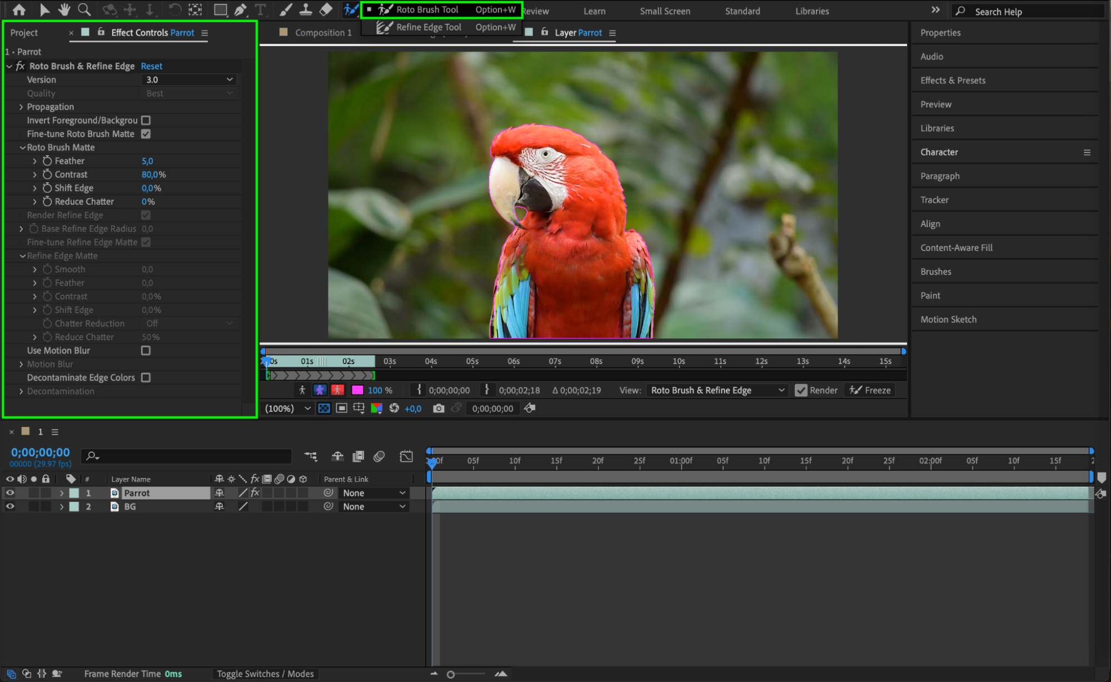Take snapshot with camera icon
The height and width of the screenshot is (682, 1111).
click(x=439, y=409)
